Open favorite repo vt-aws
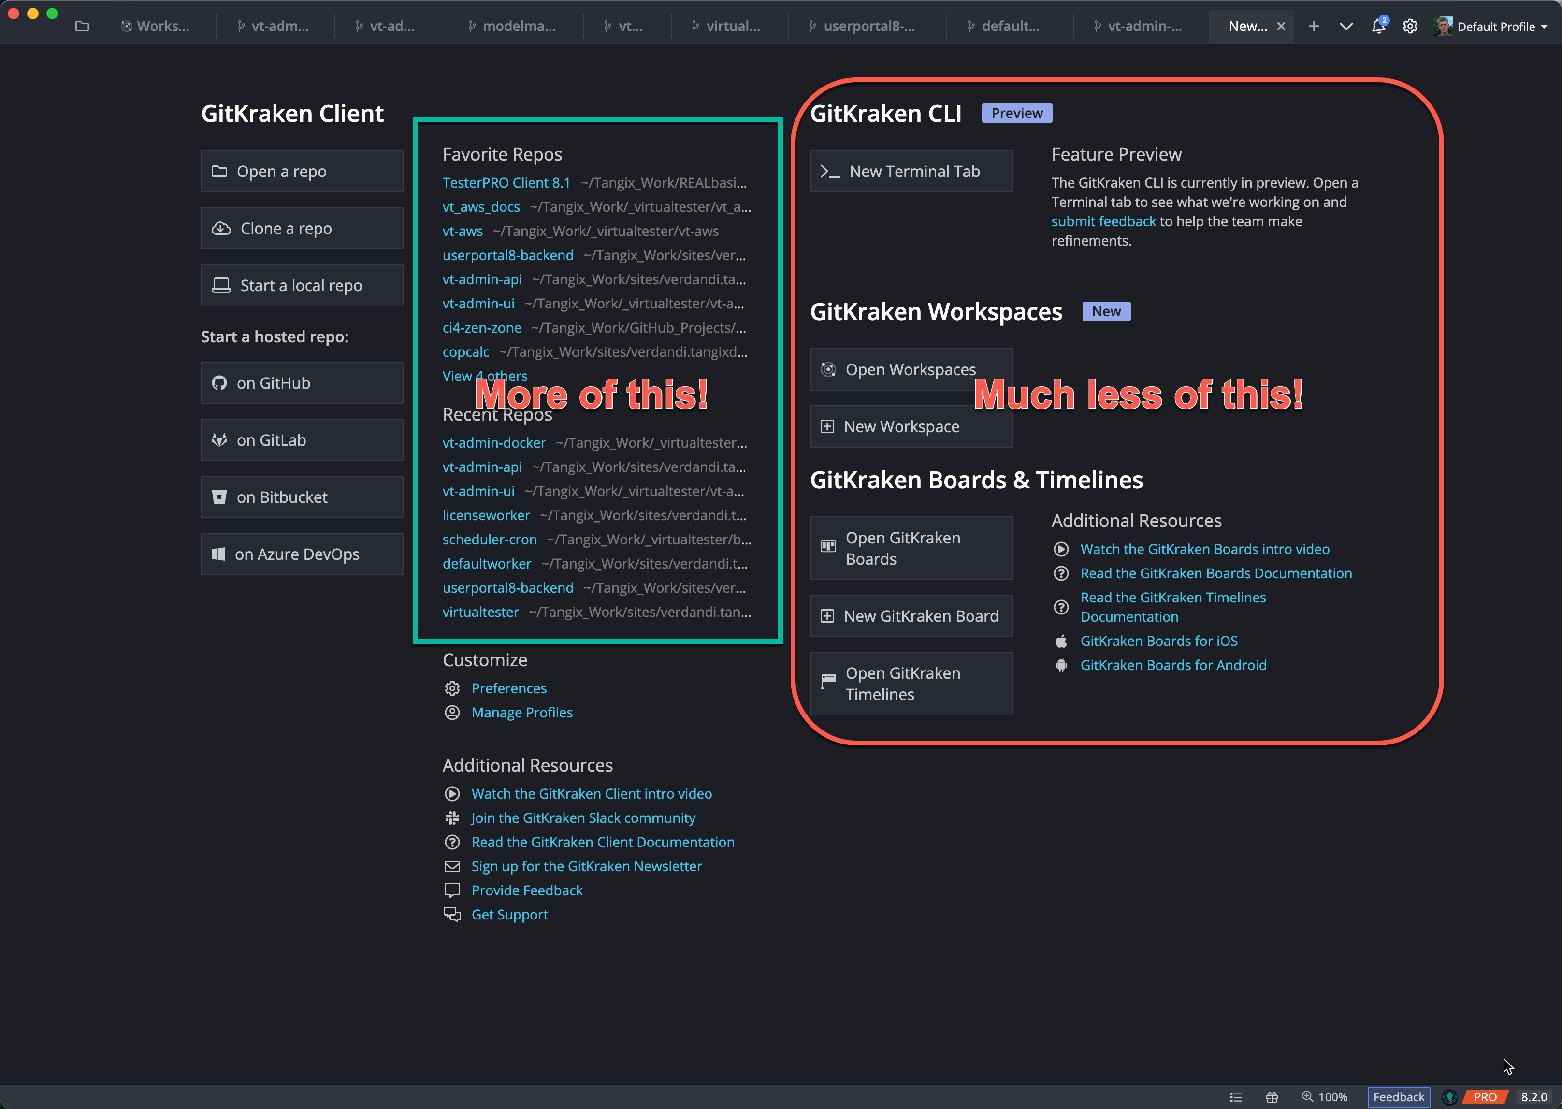Viewport: 1562px width, 1109px height. click(462, 232)
